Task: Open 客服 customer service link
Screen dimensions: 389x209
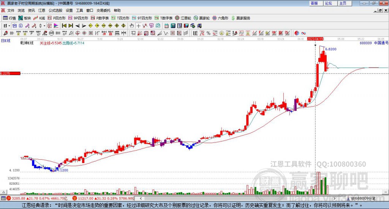Action: coord(314,3)
